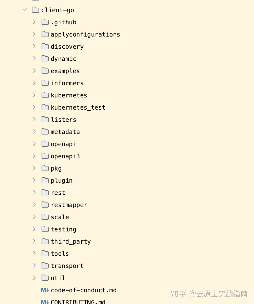Select the restmapper folder entry
The width and height of the screenshot is (254, 304).
pyautogui.click(x=69, y=205)
